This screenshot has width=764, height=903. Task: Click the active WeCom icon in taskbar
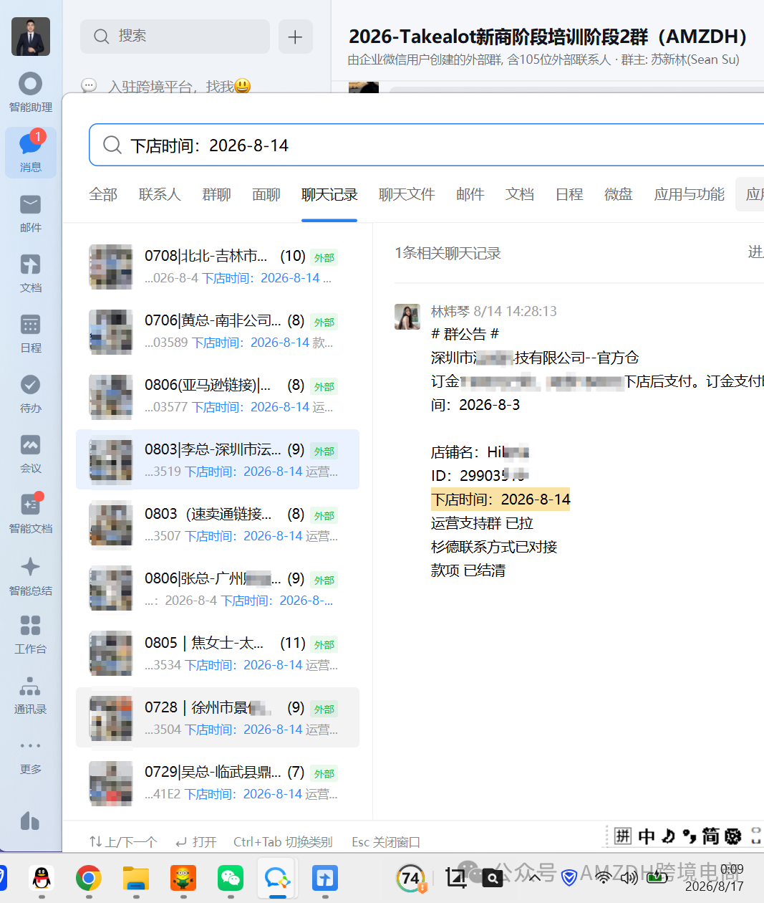coord(278,878)
